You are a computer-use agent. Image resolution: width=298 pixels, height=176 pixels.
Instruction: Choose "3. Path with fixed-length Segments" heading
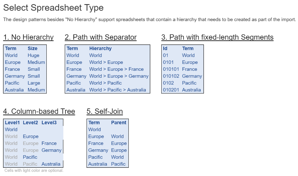[217, 37]
